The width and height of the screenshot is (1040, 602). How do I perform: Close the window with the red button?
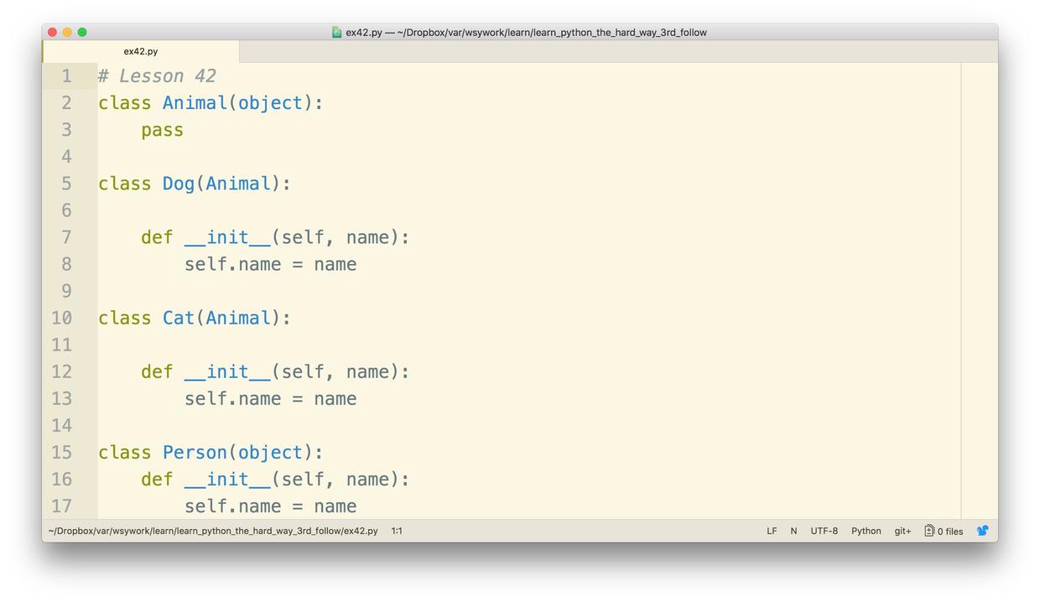(x=52, y=33)
